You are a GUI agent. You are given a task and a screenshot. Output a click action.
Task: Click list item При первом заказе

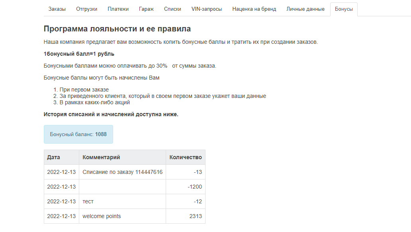tap(84, 90)
